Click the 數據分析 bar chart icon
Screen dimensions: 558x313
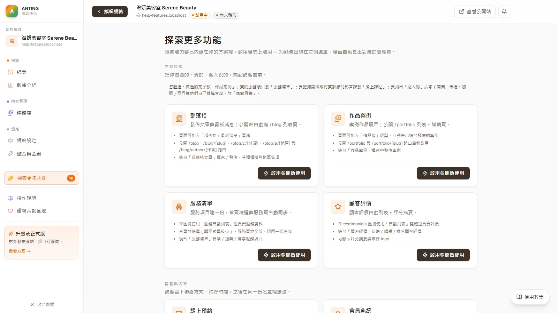[x=10, y=85]
